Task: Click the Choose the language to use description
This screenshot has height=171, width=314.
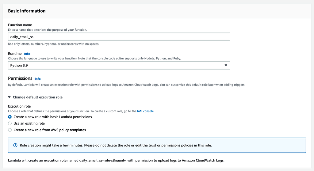Action: point(94,59)
